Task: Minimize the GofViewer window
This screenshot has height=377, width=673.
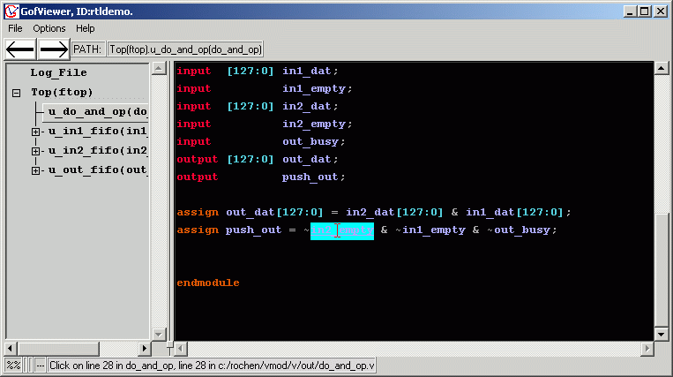Action: click(x=630, y=11)
